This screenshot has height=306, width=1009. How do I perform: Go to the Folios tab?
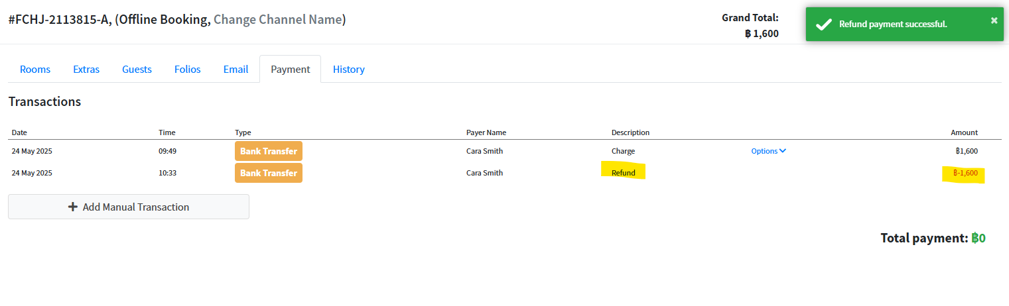click(x=188, y=69)
